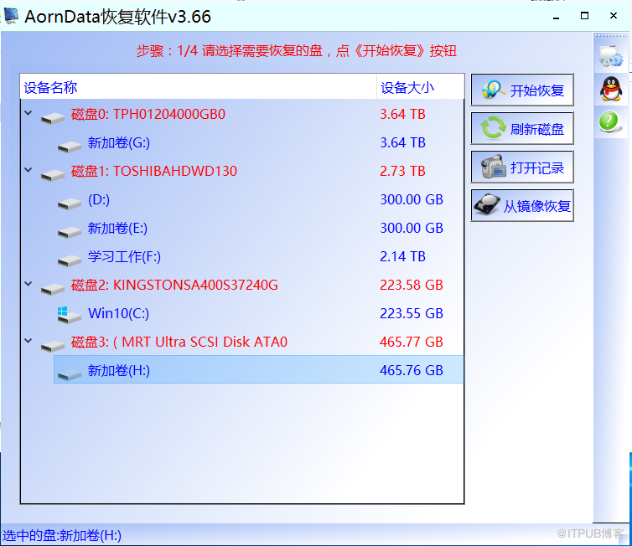
Task: Click the 300.00 GB size of 新加卷(E:)
Action: (412, 229)
